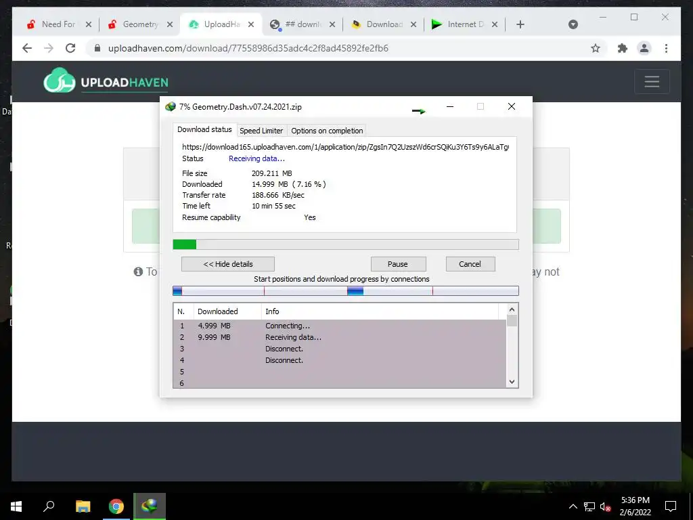Select connection row 1 showing 4.999 MB
This screenshot has width=693, height=520.
(340, 326)
